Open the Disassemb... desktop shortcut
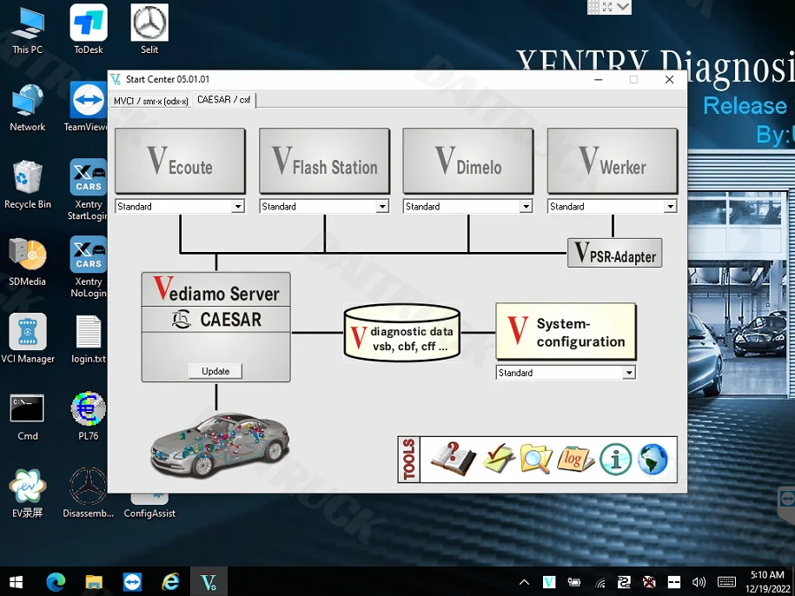 point(89,493)
